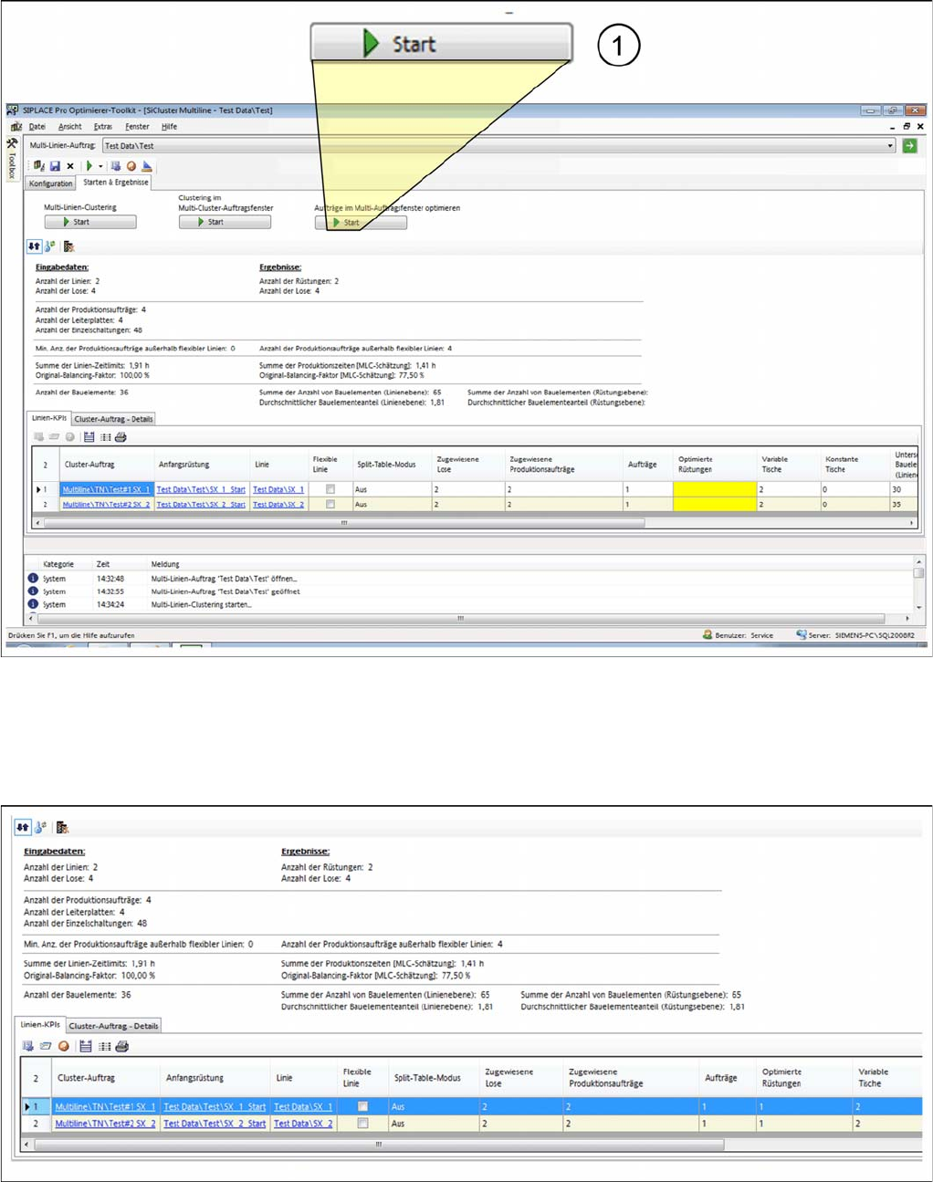
Task: Click the calendar grid icon in lower table toolbar
Action: pyautogui.click(x=86, y=1046)
